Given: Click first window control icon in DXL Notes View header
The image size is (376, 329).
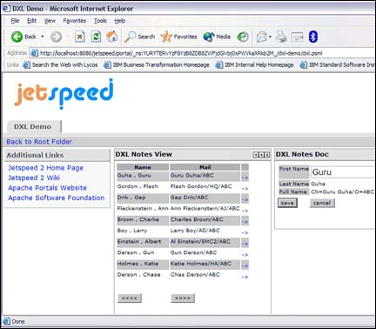Looking at the screenshot, I should (256, 155).
